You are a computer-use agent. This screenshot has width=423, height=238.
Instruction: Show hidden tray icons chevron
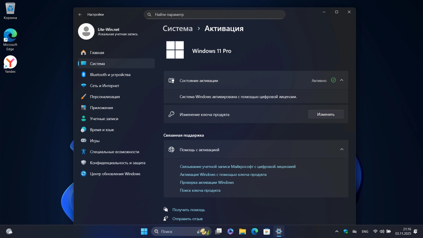[x=337, y=231]
